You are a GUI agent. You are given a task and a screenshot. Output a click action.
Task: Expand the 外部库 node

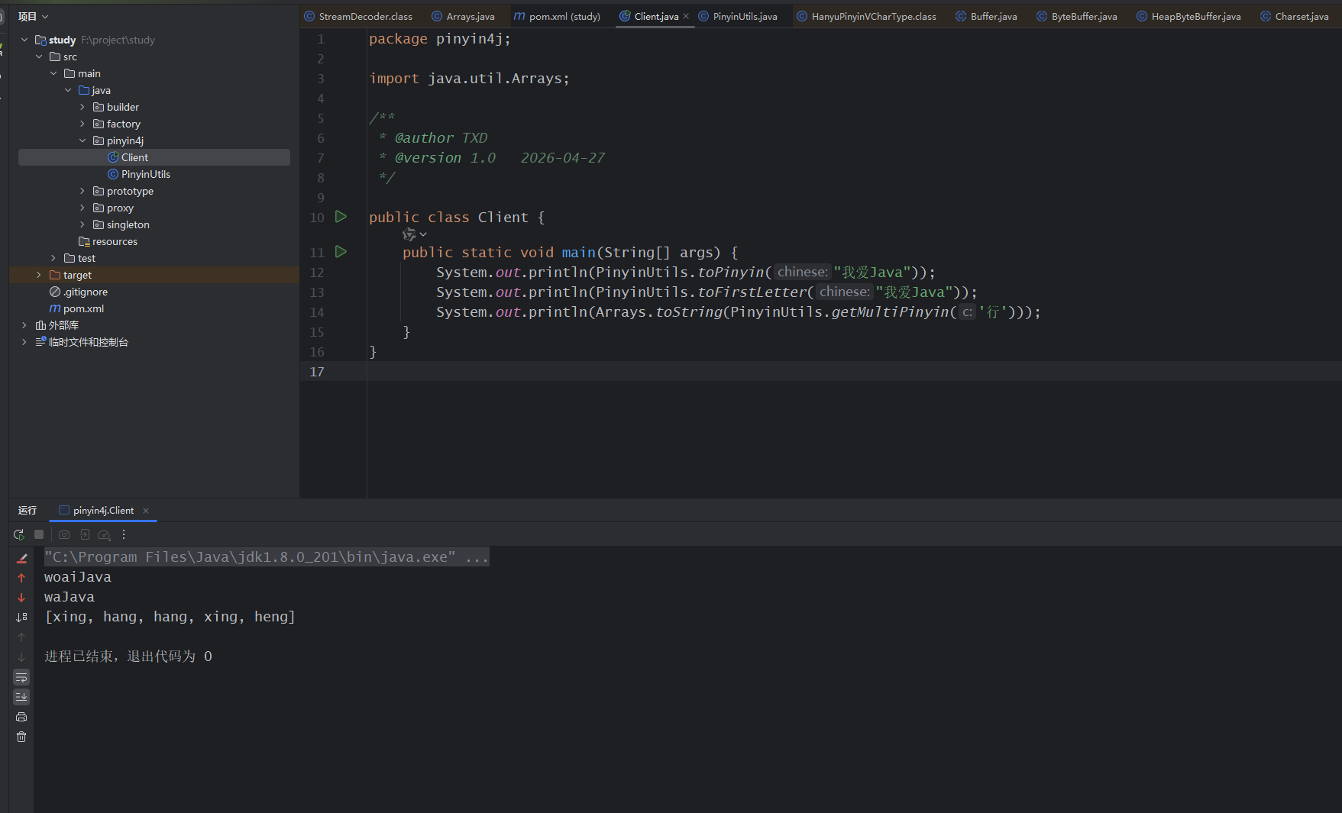24,325
